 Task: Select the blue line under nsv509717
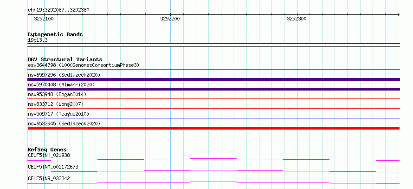tap(214, 118)
